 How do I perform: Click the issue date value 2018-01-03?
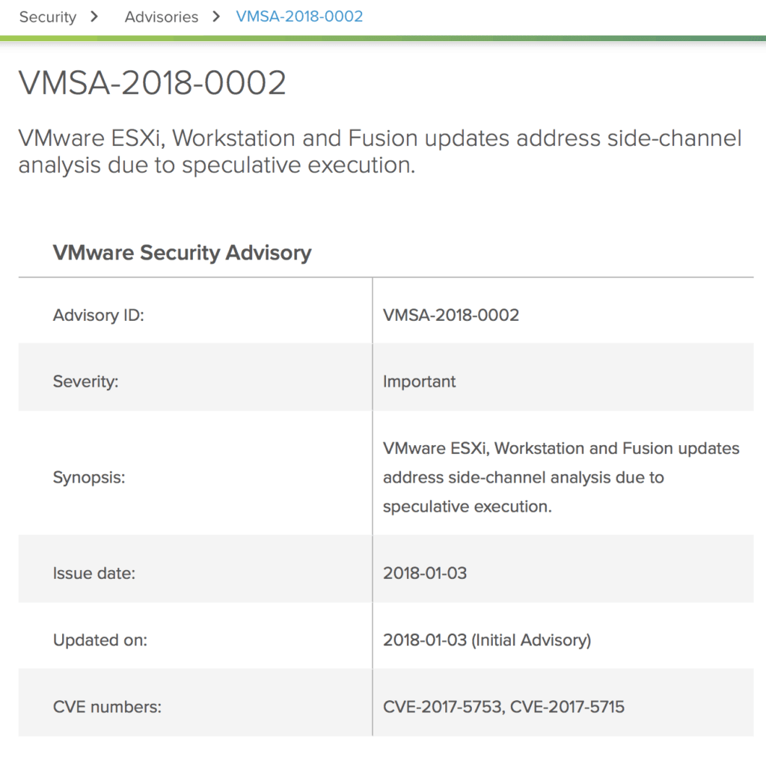425,573
